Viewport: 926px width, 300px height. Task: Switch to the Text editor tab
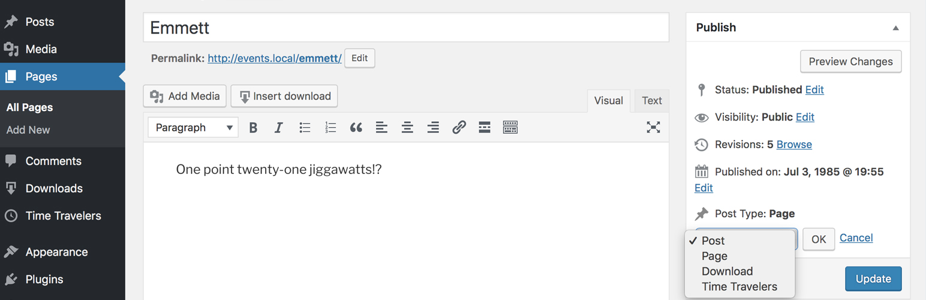tap(652, 101)
